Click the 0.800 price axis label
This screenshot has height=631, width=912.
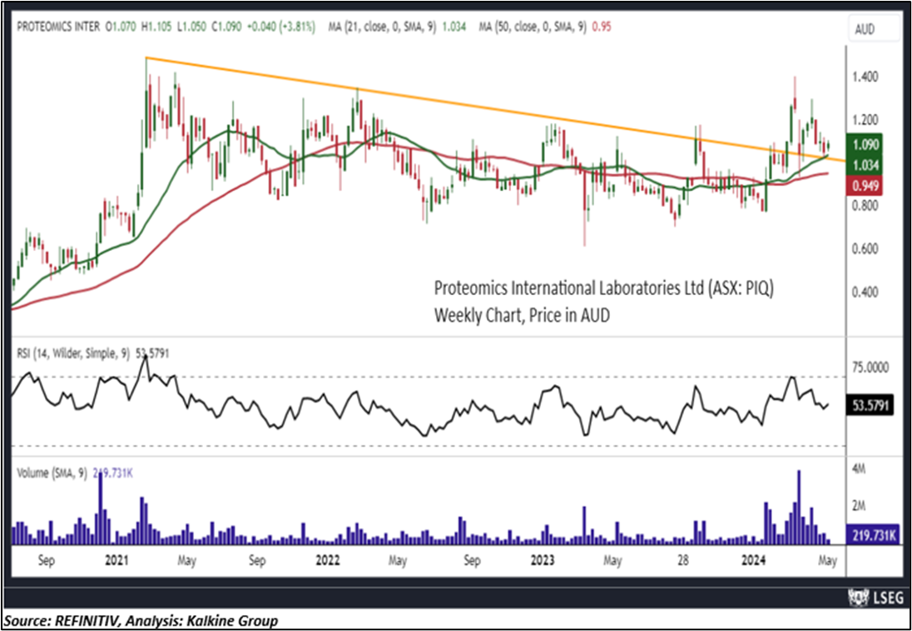866,206
